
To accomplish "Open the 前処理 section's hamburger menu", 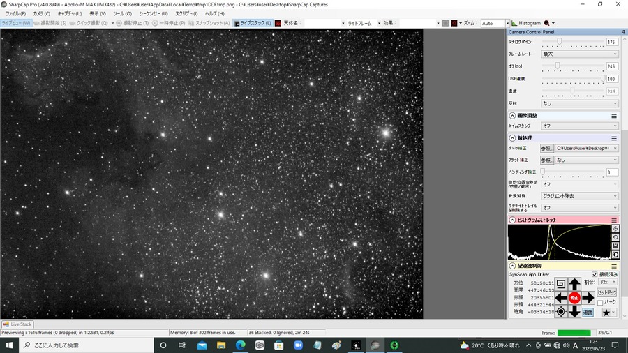I will (614, 138).
